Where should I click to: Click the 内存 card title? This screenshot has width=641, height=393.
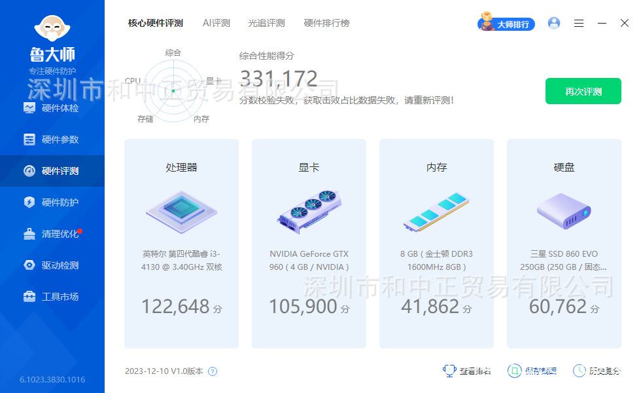point(437,167)
